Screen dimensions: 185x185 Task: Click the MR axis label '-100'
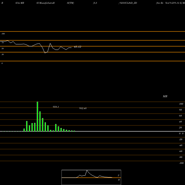tap(181, 163)
